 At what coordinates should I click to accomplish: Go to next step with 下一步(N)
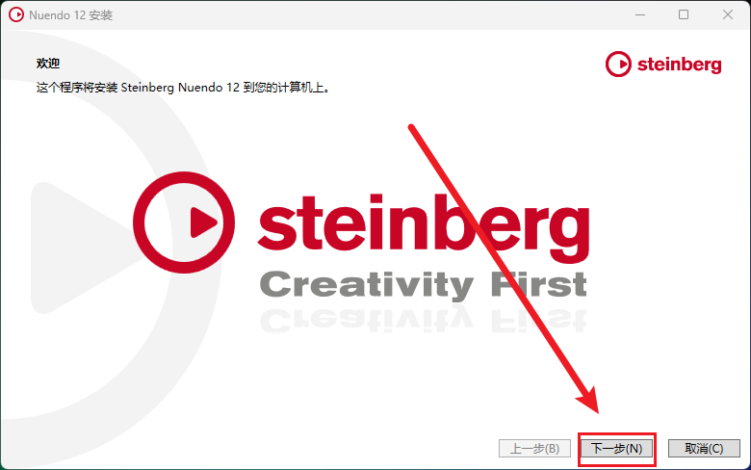tap(617, 449)
